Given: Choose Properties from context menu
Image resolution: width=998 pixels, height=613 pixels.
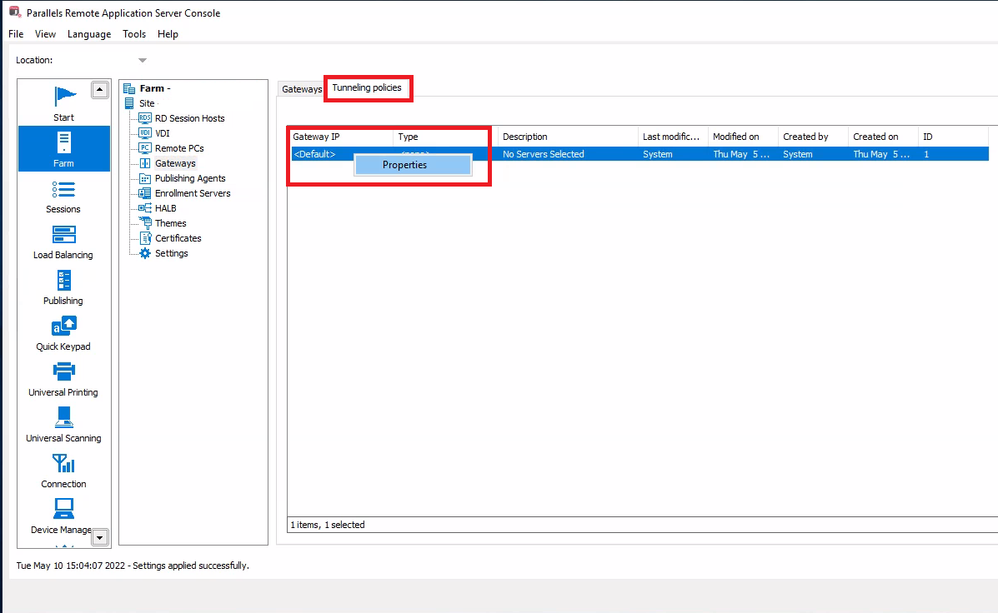Looking at the screenshot, I should (x=405, y=165).
